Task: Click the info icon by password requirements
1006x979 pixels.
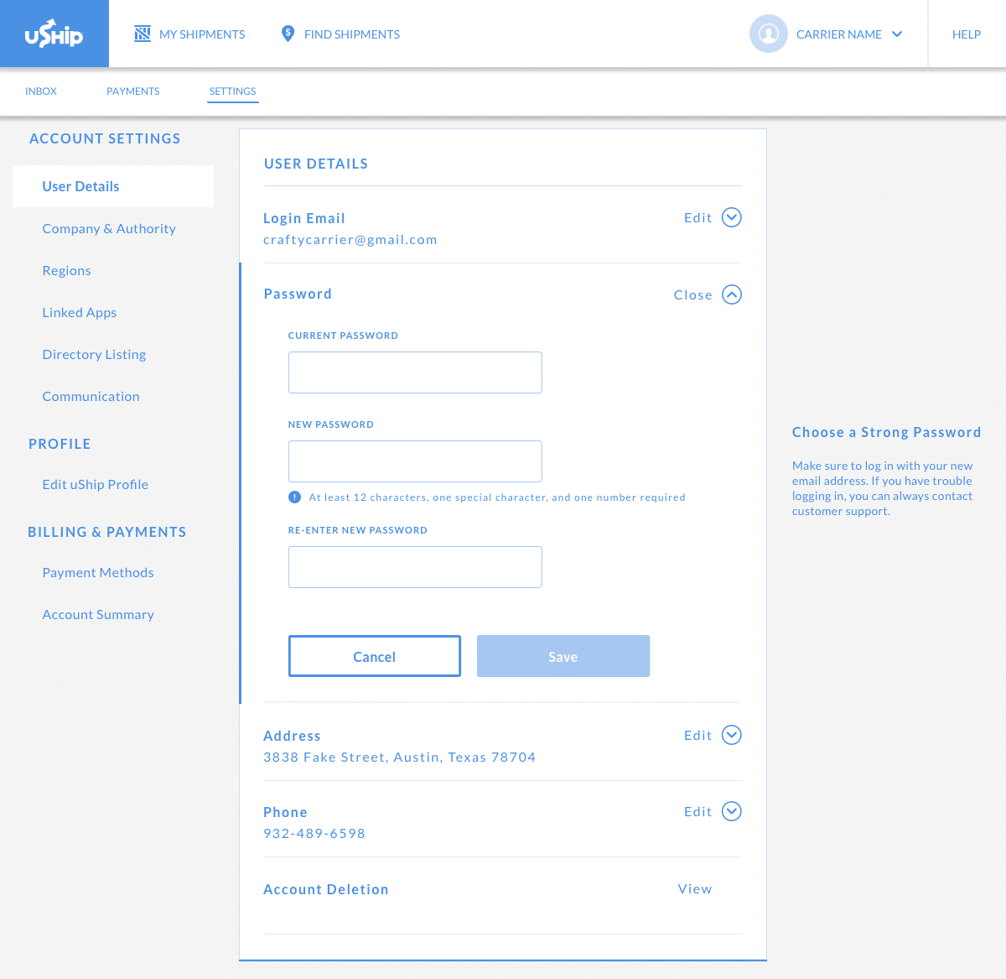Action: [294, 497]
